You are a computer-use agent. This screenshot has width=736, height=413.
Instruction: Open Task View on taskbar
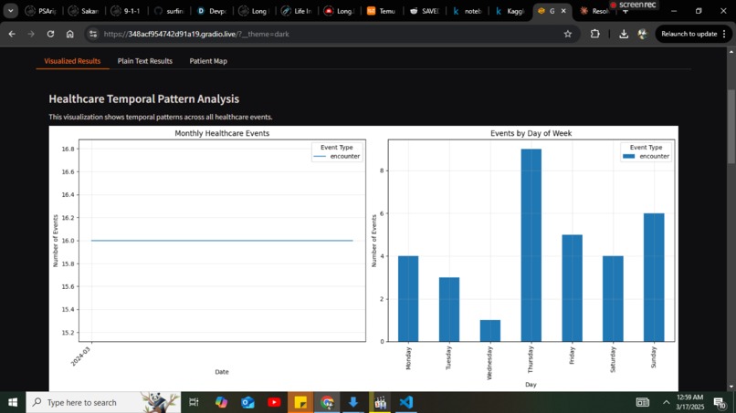(194, 402)
